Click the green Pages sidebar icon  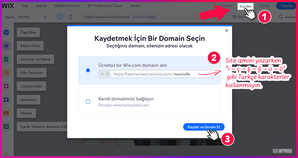pos(6,59)
